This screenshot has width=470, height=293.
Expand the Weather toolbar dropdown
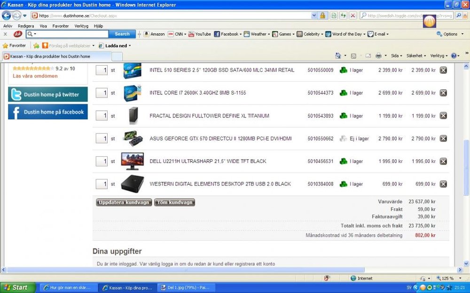[269, 34]
